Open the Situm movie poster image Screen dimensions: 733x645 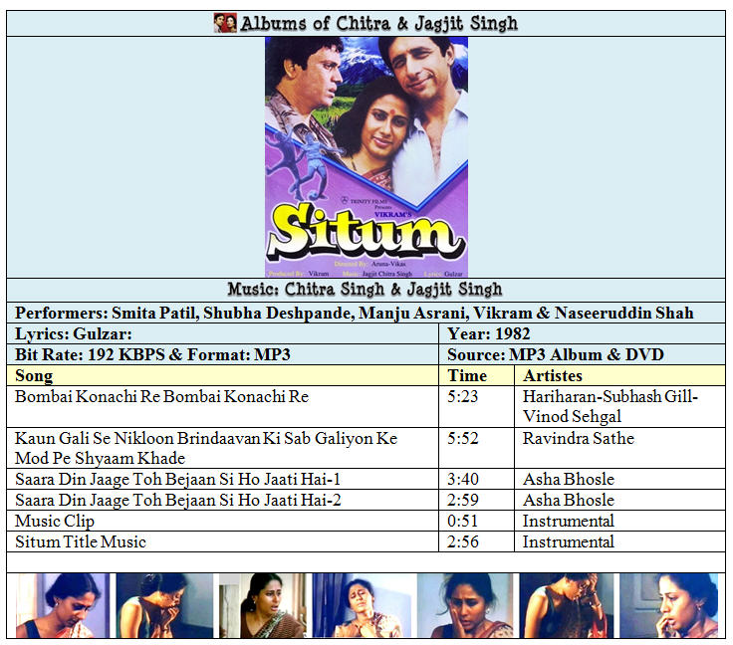coord(366,157)
